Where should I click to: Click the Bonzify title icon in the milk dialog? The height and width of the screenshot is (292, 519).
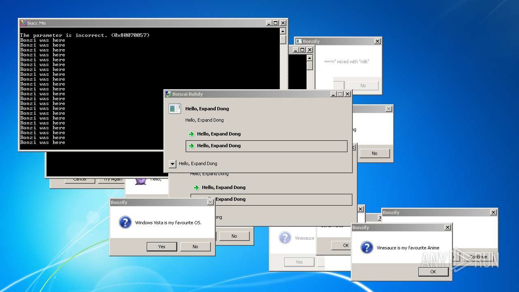coord(299,41)
